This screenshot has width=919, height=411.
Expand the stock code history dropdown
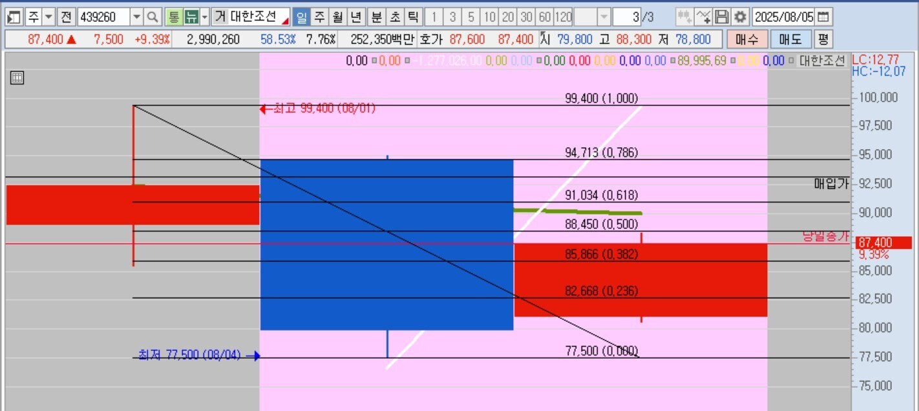click(x=137, y=17)
